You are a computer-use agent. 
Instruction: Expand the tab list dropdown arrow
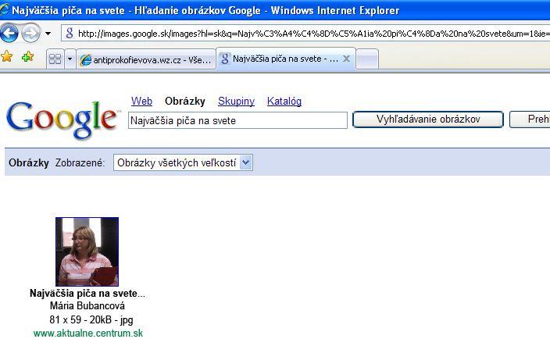coord(70,59)
